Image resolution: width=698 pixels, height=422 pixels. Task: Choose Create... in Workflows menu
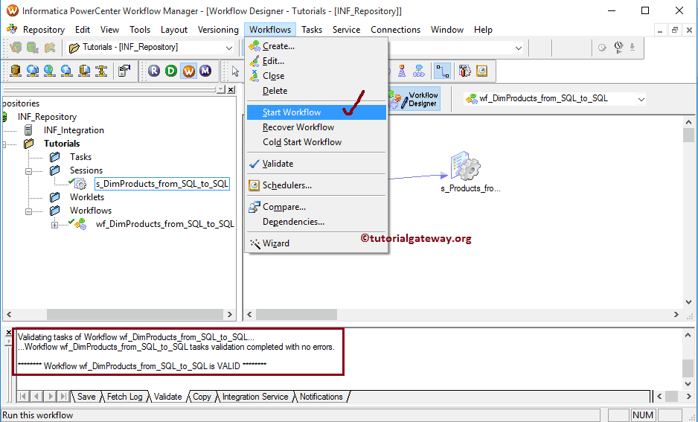(x=316, y=46)
